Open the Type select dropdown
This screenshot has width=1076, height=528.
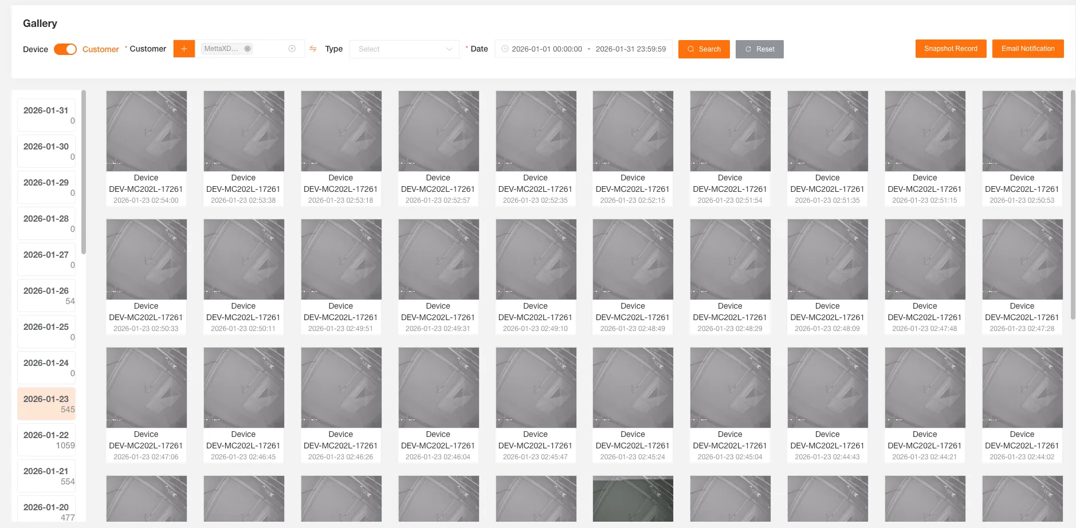[401, 49]
